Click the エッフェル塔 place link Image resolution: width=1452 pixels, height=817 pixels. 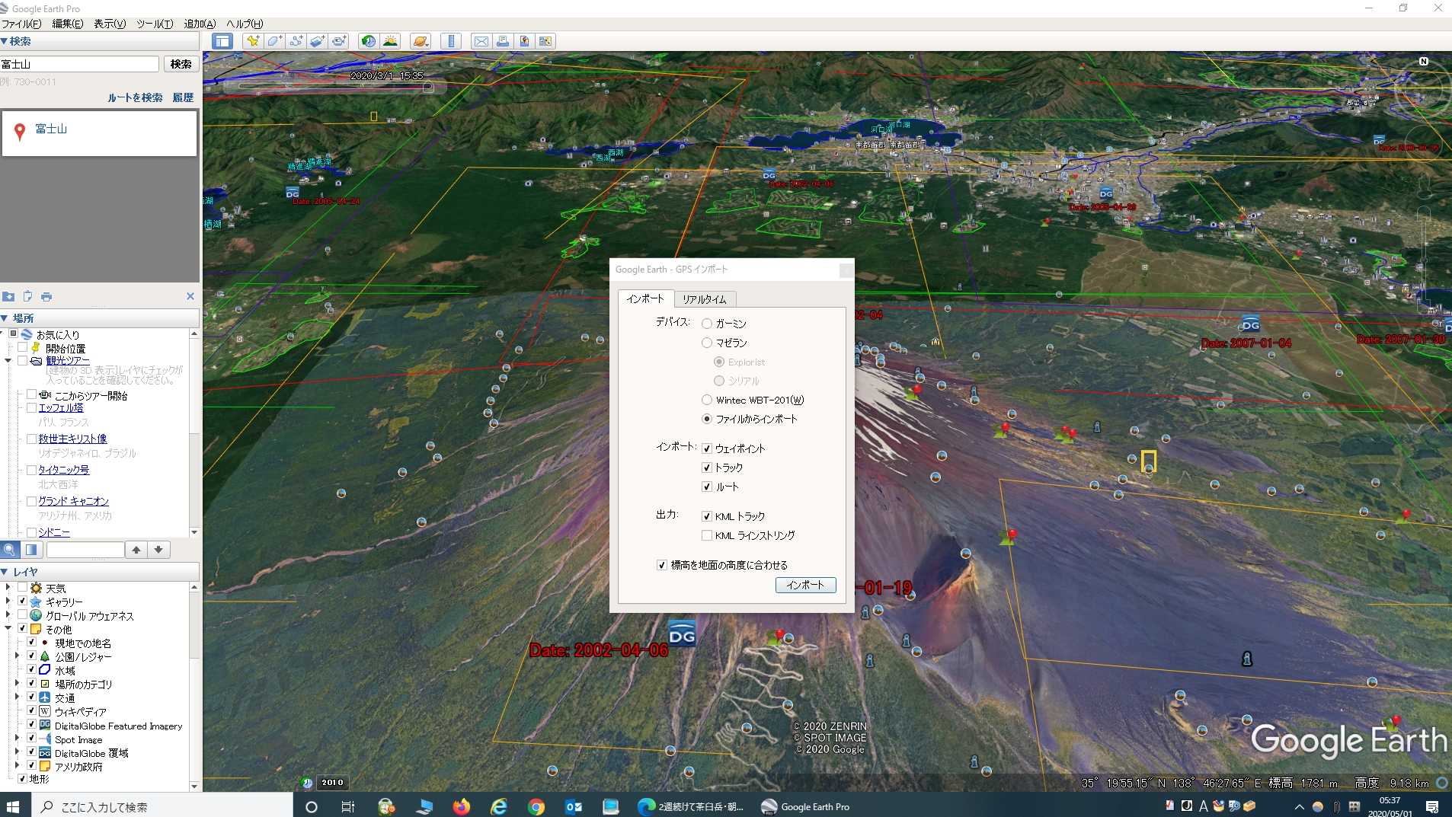(61, 408)
